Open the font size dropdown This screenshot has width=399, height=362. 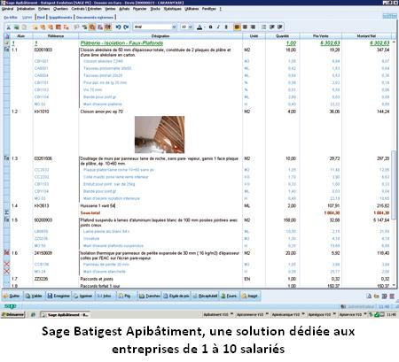(191, 27)
